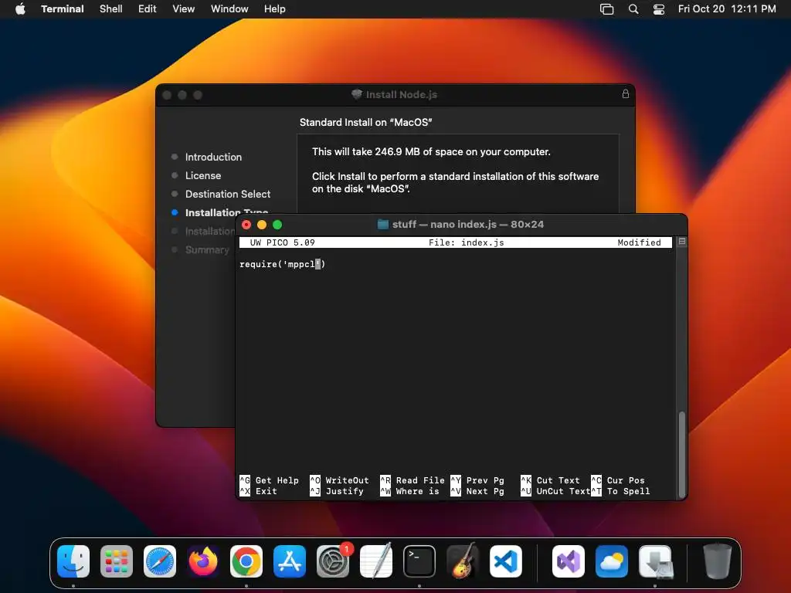Open Finder from the Dock
This screenshot has height=593, width=791.
coord(73,561)
